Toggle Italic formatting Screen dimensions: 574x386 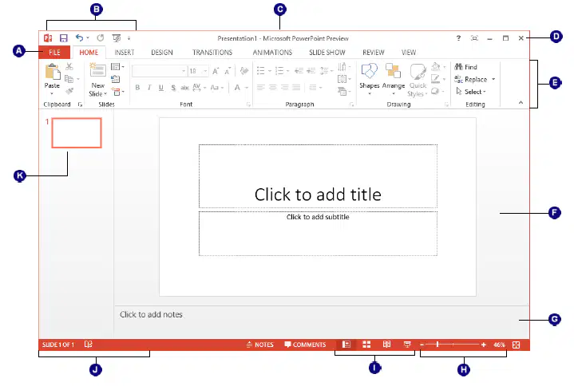(149, 88)
